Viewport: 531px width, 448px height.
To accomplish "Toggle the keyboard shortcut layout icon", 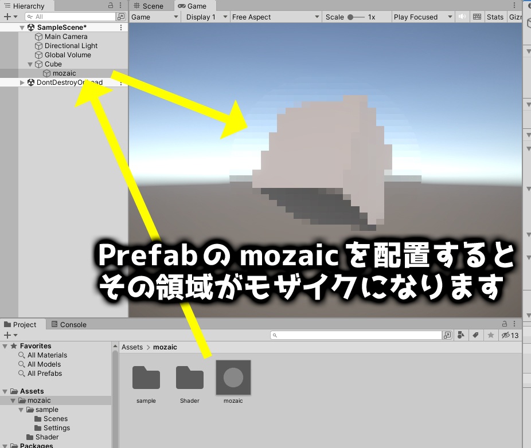I will (x=477, y=17).
